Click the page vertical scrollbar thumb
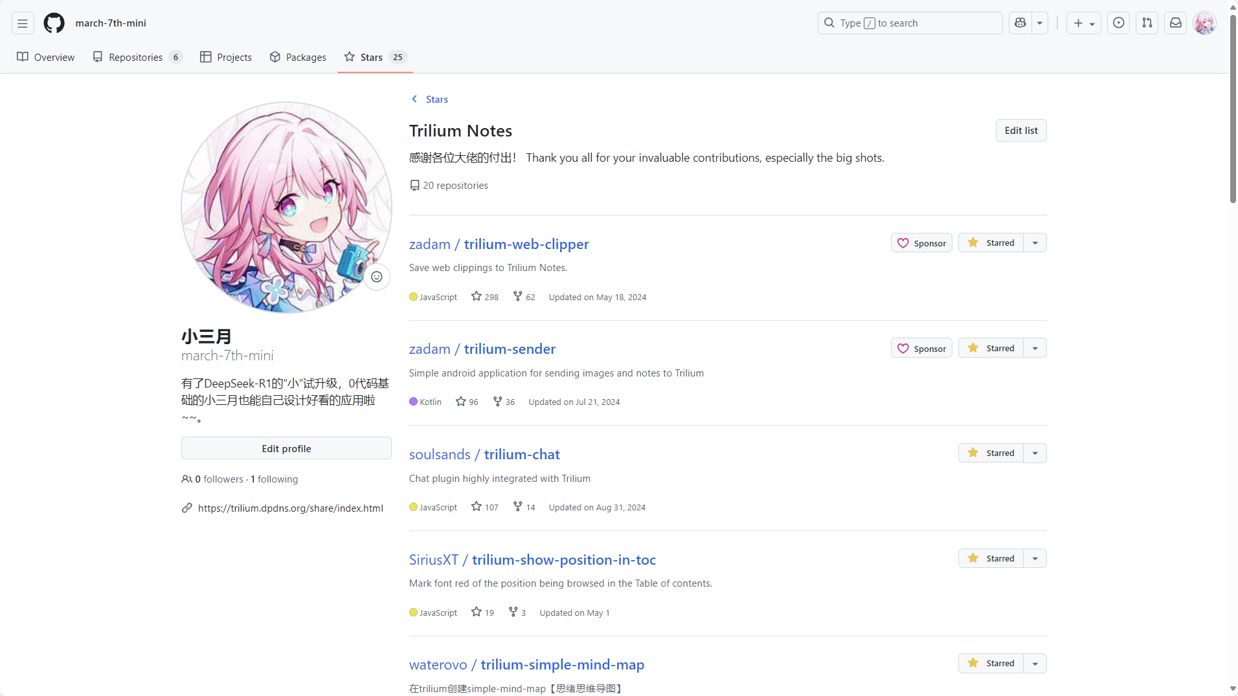The height and width of the screenshot is (696, 1238). (x=1233, y=110)
